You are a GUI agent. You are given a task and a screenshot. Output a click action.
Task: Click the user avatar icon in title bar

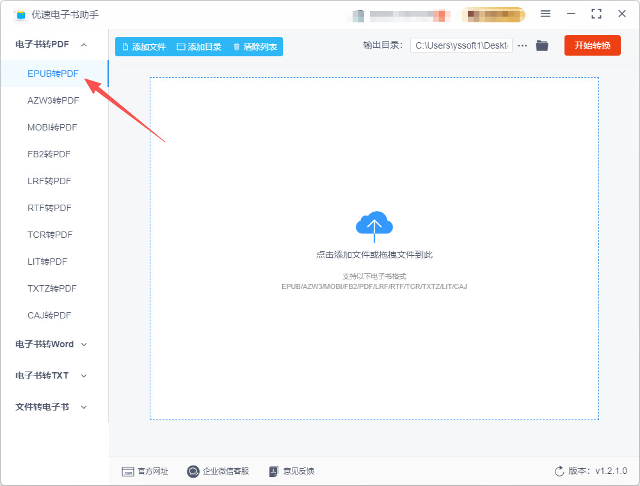click(358, 15)
